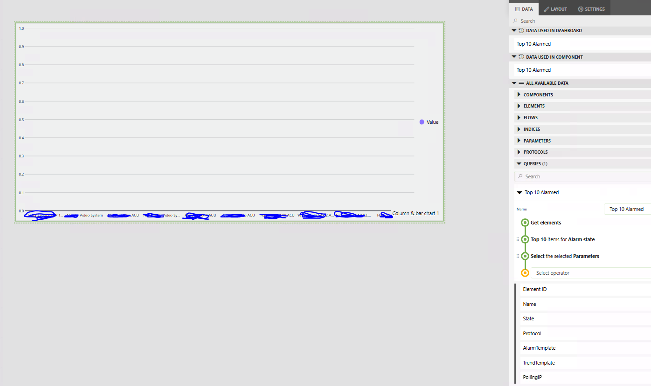Click the Value legend label

pos(432,122)
